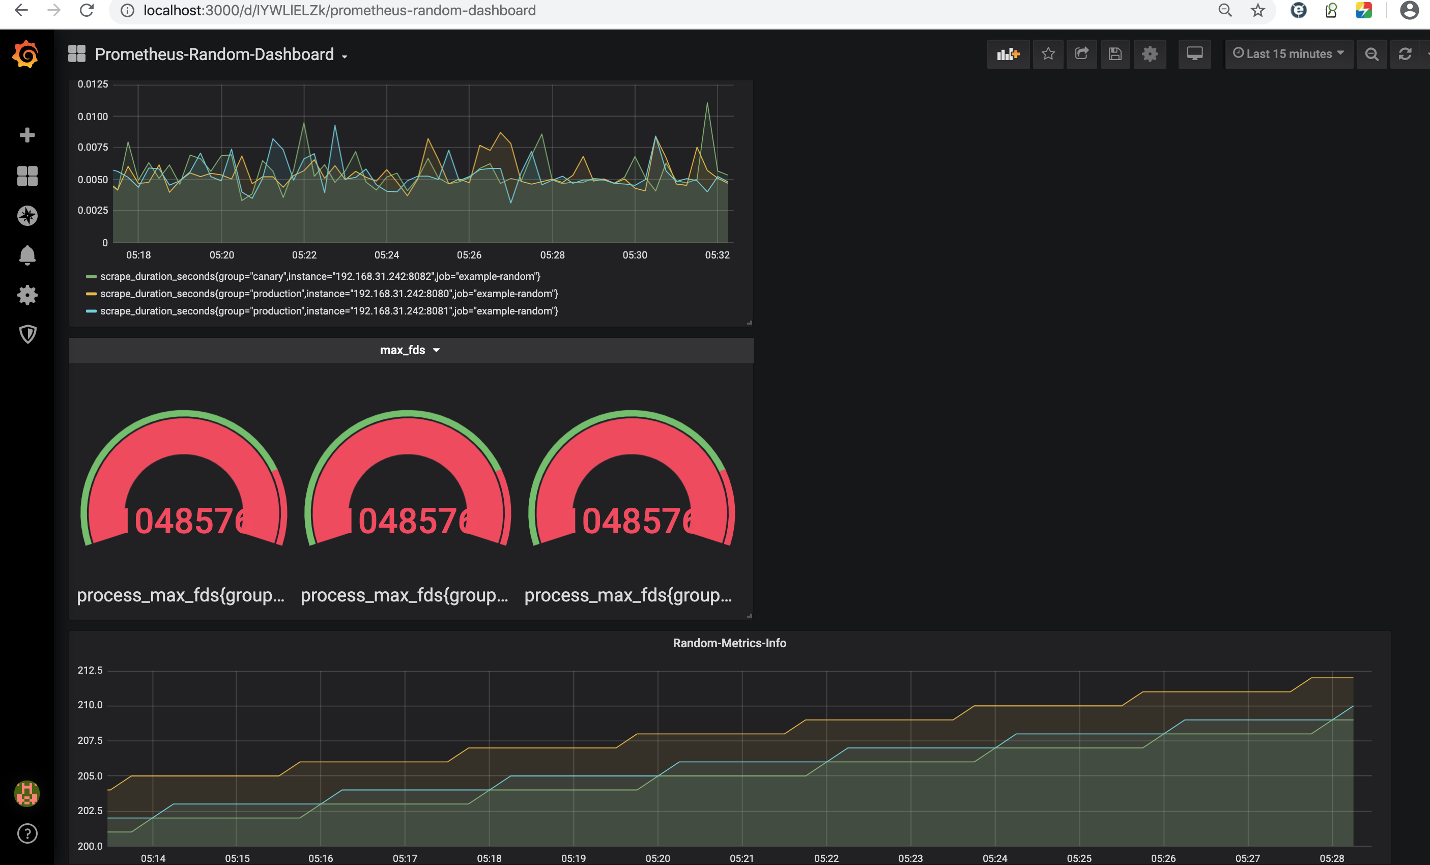Star this dashboard as favorite
The width and height of the screenshot is (1430, 865).
1047,54
